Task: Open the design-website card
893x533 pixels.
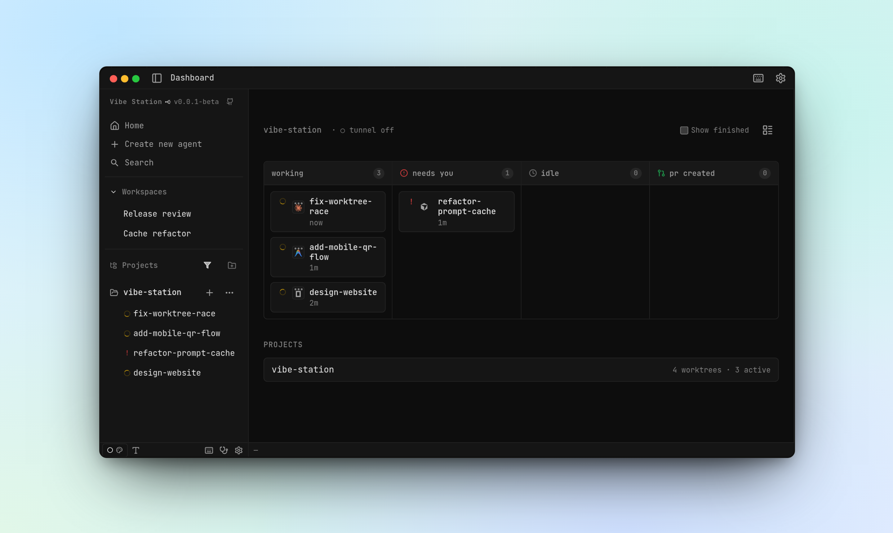Action: (x=328, y=297)
